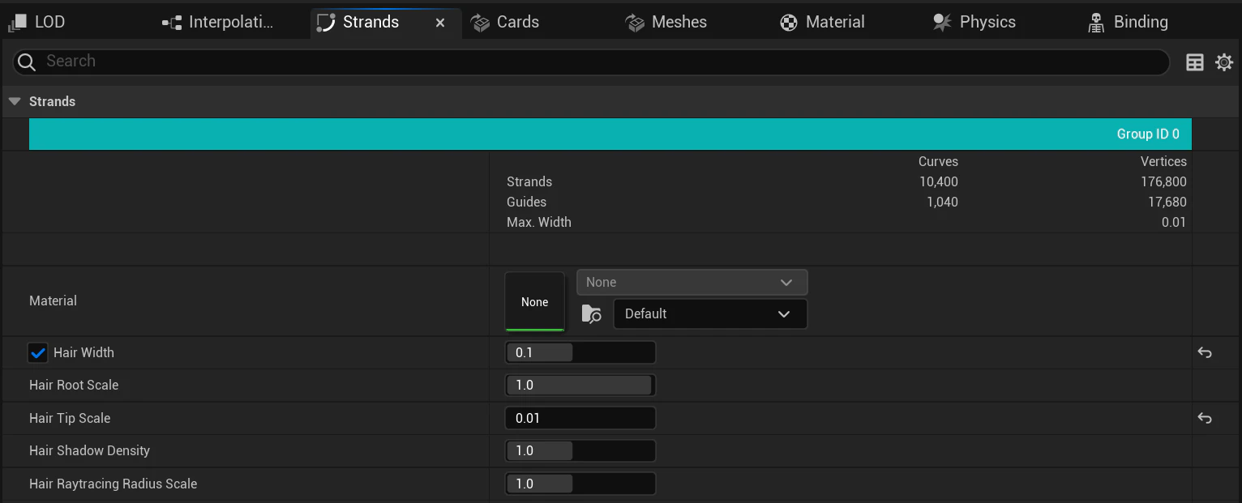Open the property matrix grid icon
This screenshot has height=503, width=1242.
[x=1195, y=62]
